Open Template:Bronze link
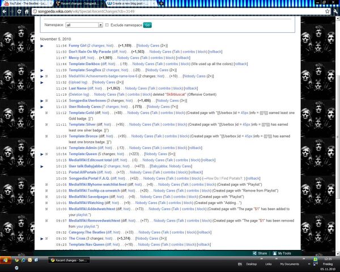The height and width of the screenshot is (272, 340). (x=83, y=136)
